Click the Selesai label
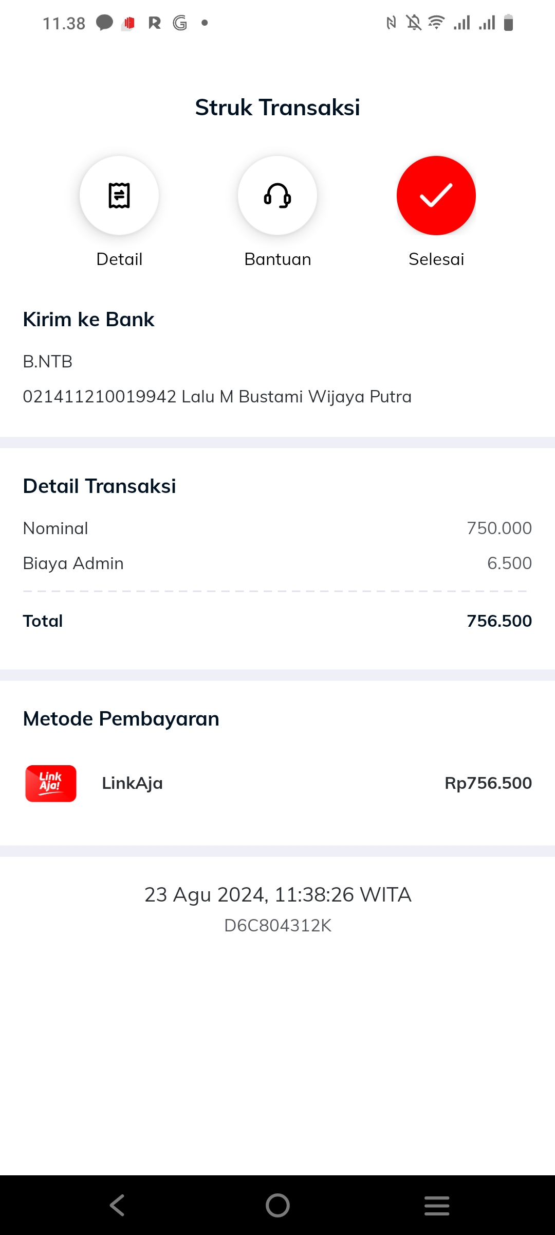This screenshot has width=555, height=1235. point(436,259)
